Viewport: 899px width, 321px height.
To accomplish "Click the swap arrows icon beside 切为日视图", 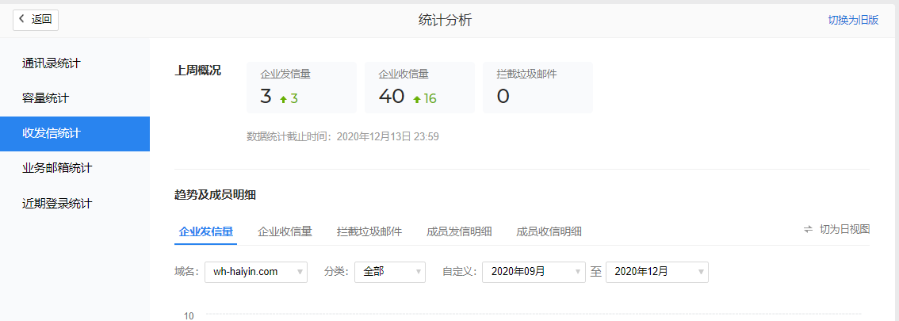I will (808, 229).
